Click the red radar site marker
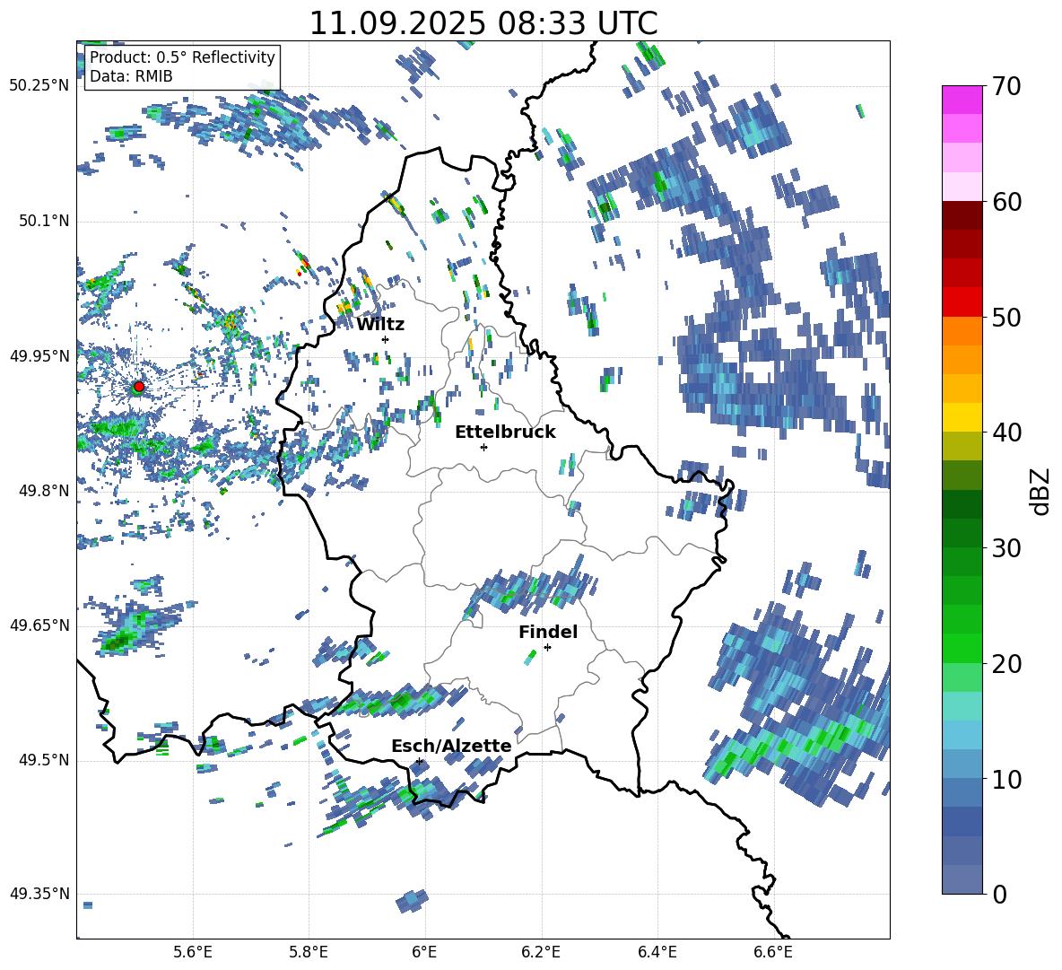The height and width of the screenshot is (970, 1062). [x=139, y=387]
